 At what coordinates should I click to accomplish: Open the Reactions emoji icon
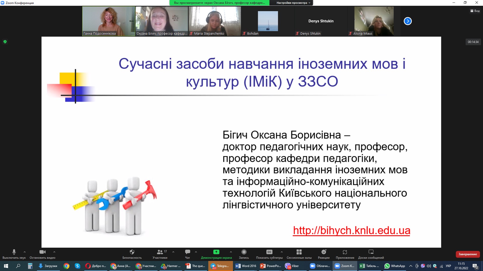click(324, 252)
